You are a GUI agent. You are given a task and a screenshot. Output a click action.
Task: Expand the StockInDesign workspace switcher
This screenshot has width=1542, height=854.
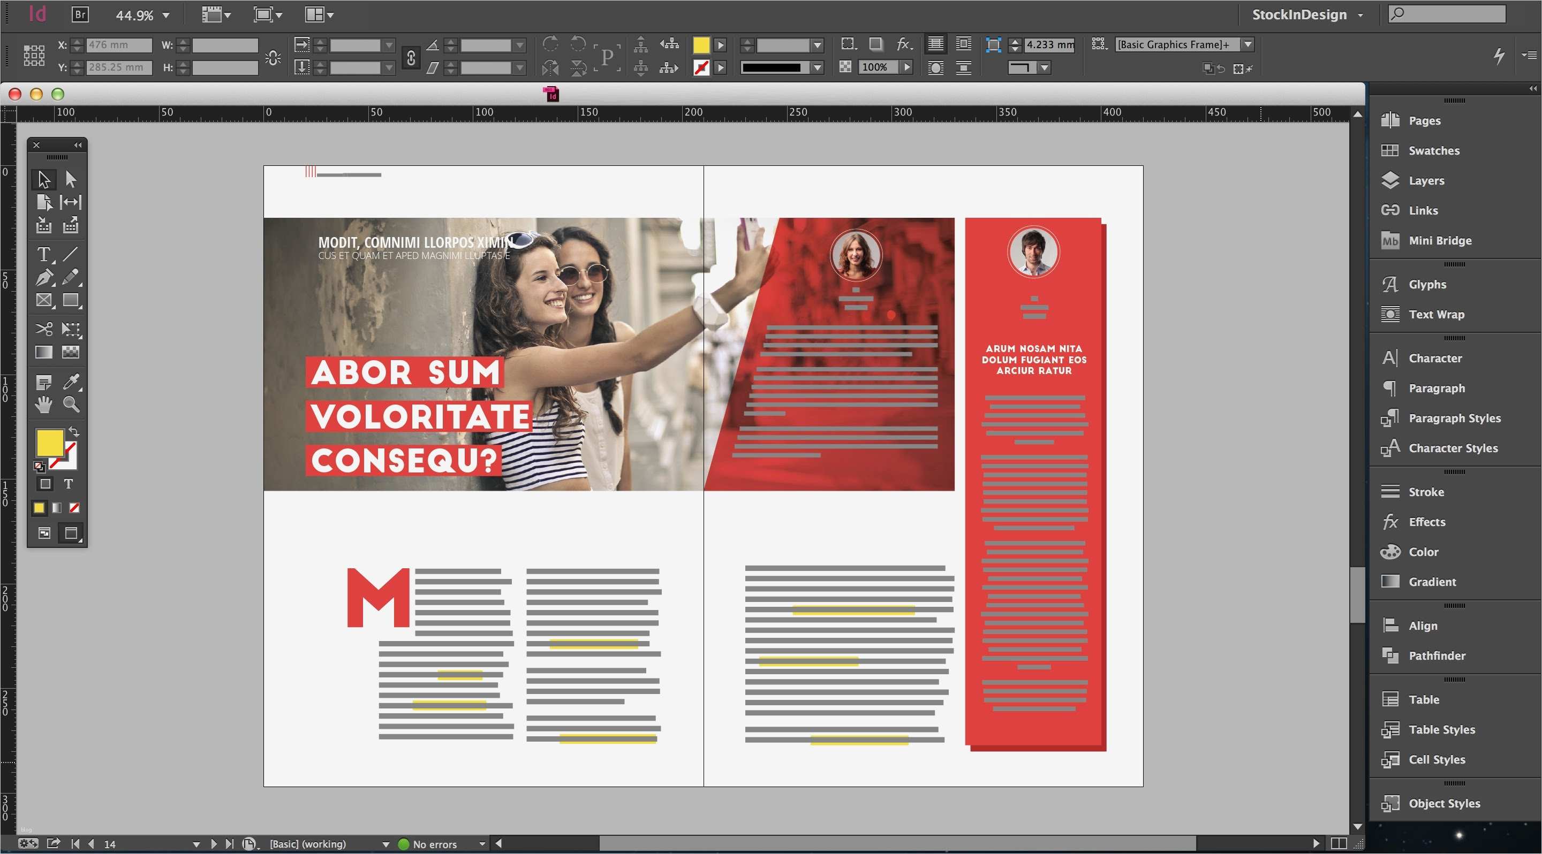point(1360,15)
